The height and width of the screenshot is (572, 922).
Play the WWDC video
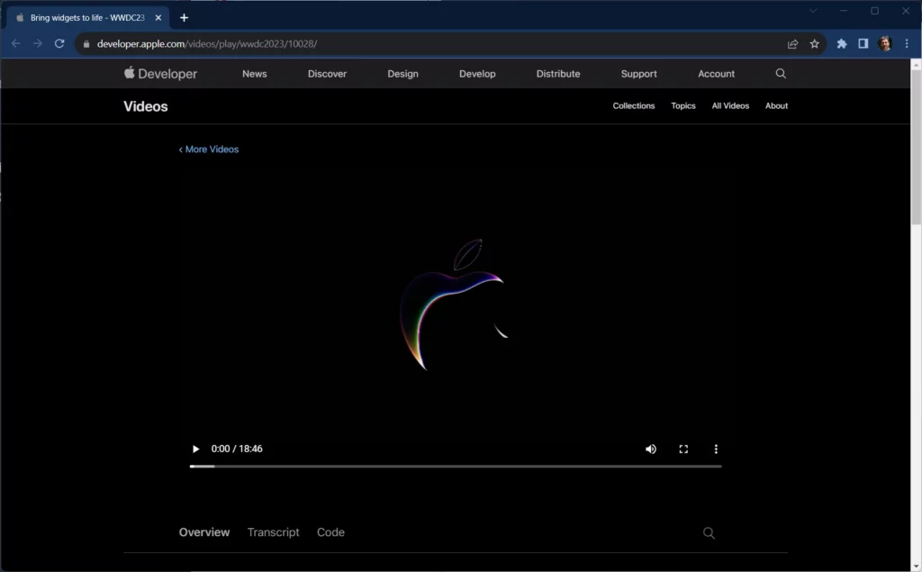coord(195,449)
